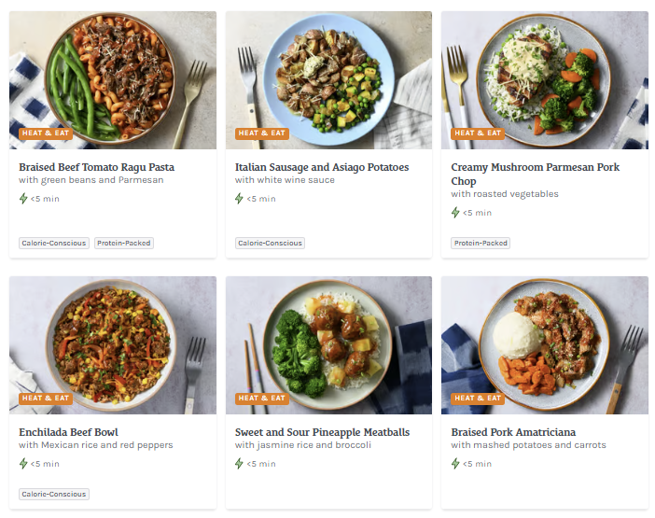Click Protein-Packed tag on Braised Beef Ragu card

[x=124, y=244]
